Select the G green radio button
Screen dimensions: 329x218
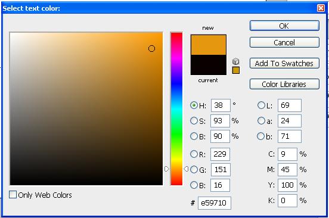coord(194,170)
